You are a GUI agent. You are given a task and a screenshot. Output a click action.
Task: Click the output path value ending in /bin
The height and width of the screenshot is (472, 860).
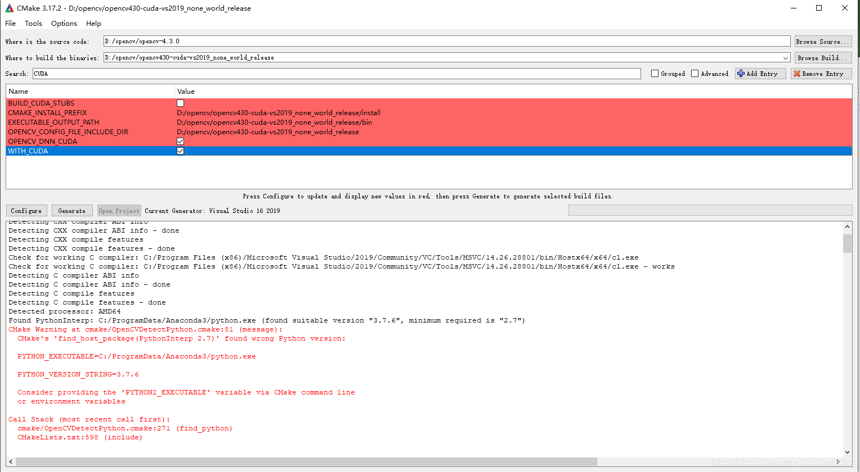point(274,122)
